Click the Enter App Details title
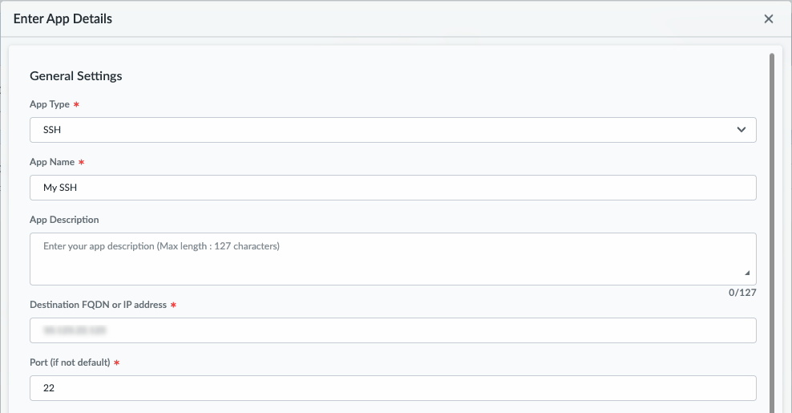Viewport: 792px width, 413px height. pos(63,18)
